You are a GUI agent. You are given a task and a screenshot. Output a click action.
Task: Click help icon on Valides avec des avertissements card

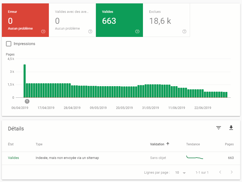tap(90, 31)
